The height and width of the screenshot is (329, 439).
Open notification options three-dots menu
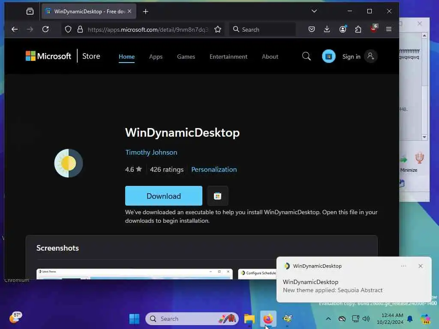point(403,266)
